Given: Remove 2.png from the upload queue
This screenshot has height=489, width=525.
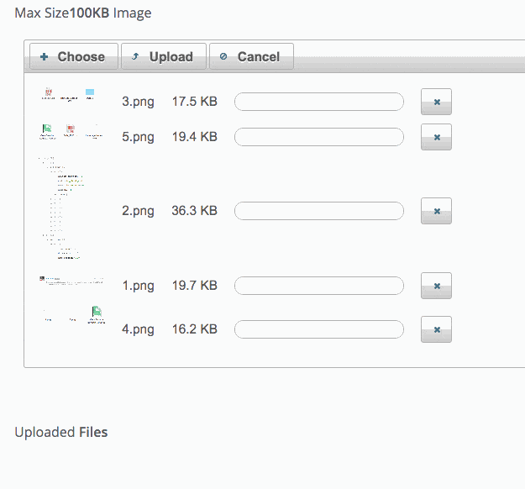Looking at the screenshot, I should point(436,211).
